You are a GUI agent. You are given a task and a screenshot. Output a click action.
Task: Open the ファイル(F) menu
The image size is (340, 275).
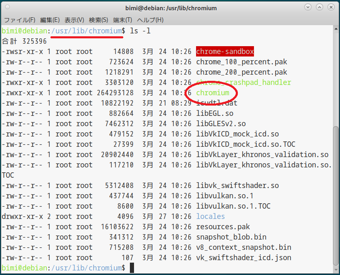[19, 20]
